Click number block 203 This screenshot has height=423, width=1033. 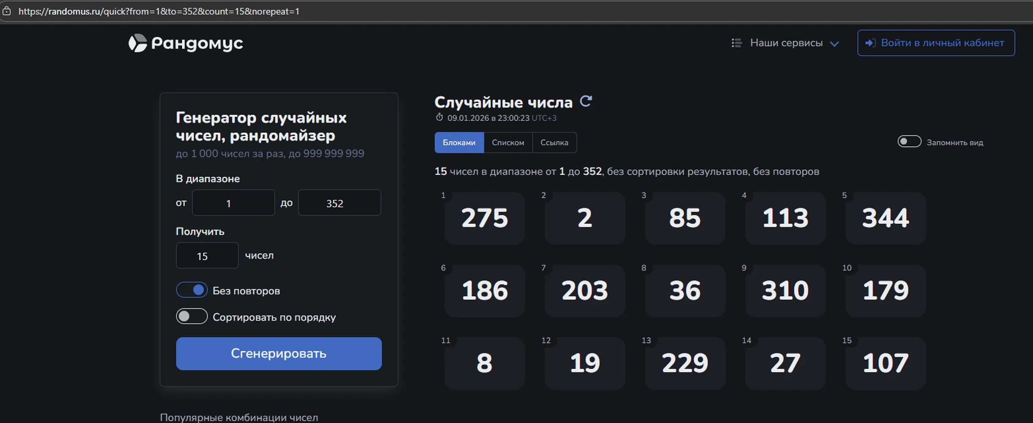click(x=585, y=291)
